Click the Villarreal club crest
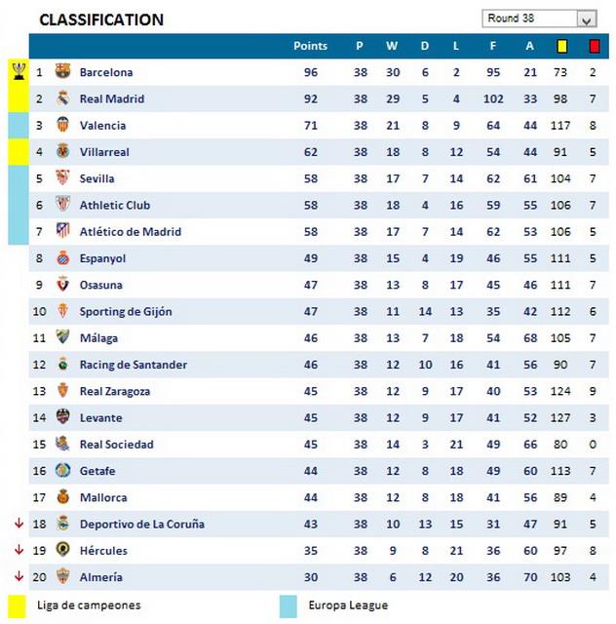This screenshot has height=624, width=616. pyautogui.click(x=62, y=151)
